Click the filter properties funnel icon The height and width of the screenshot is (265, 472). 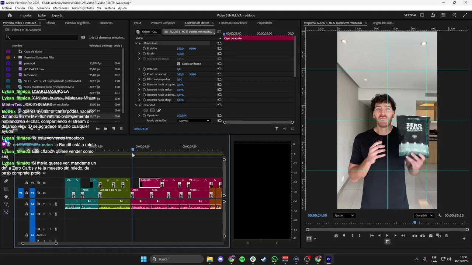[x=277, y=128]
